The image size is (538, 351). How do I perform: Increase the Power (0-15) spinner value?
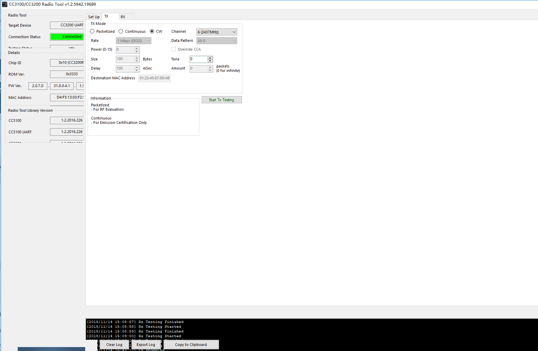tap(137, 48)
